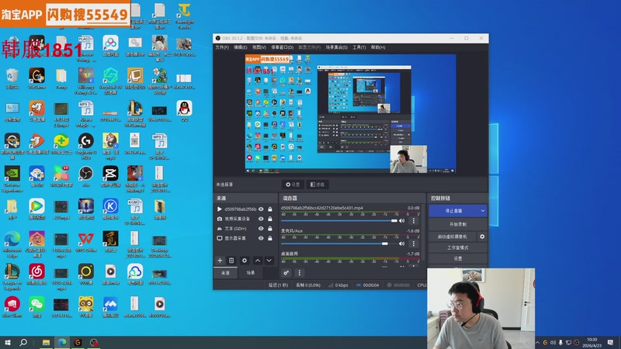Open the 场景集合(S) menu
Screen dimensions: 621x349
[336, 47]
